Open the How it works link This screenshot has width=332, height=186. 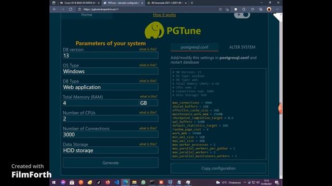[x=164, y=15]
